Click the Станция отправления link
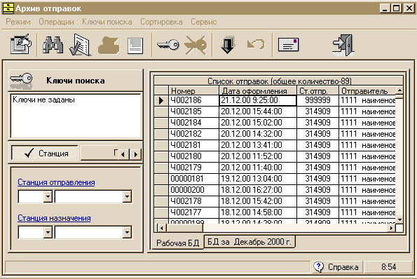This screenshot has height=279, width=417. pos(56,182)
